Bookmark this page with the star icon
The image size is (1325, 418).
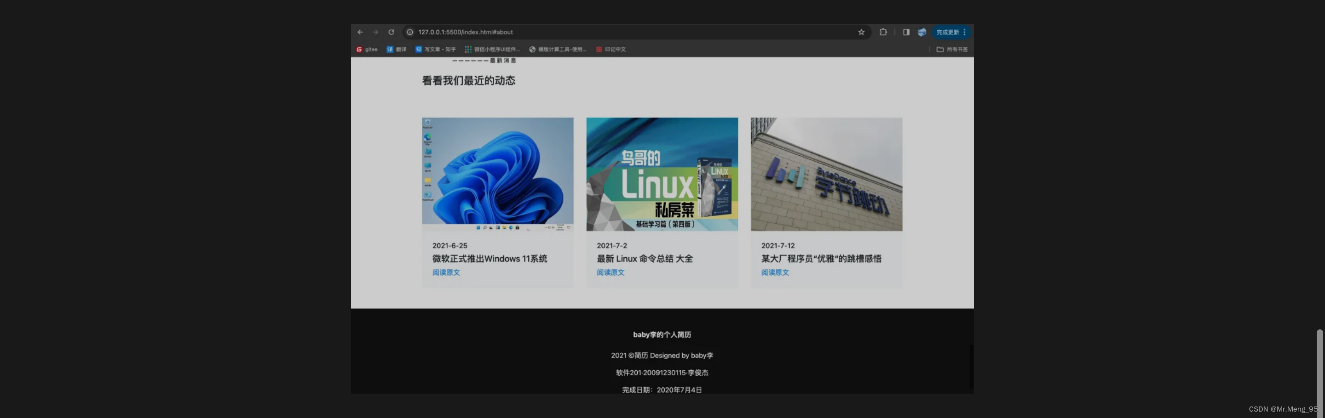point(861,32)
